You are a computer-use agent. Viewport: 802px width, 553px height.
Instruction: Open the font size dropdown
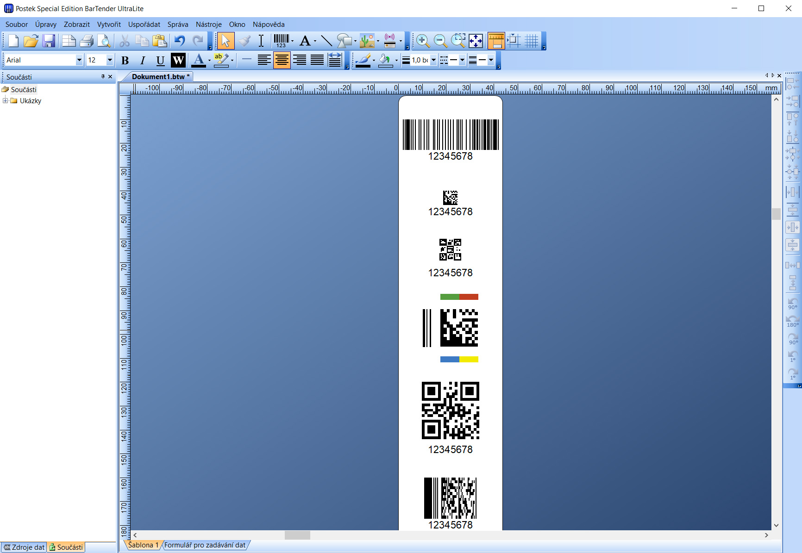tap(110, 60)
